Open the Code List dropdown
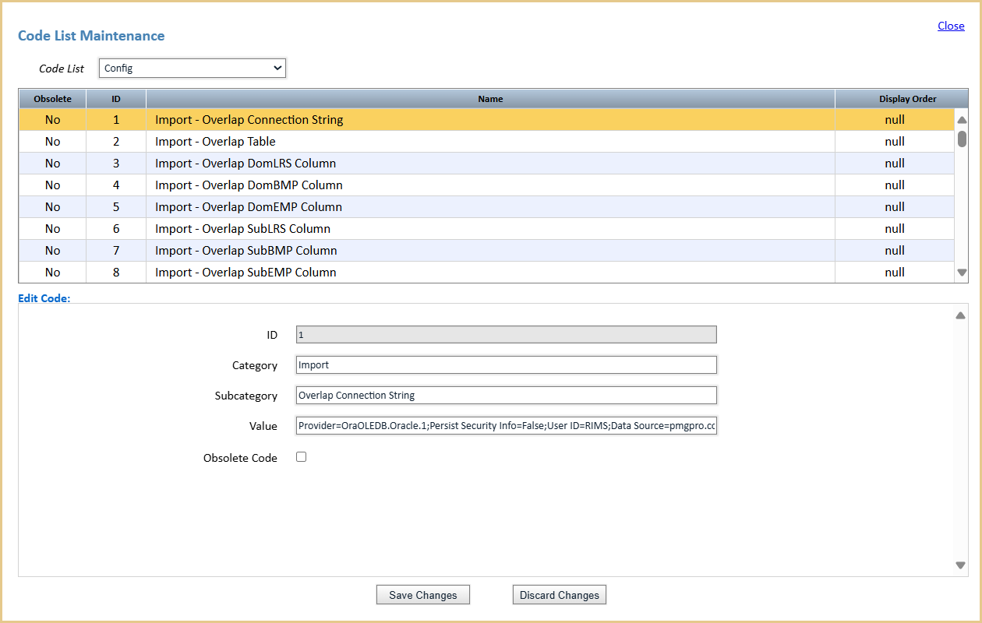 tap(193, 68)
